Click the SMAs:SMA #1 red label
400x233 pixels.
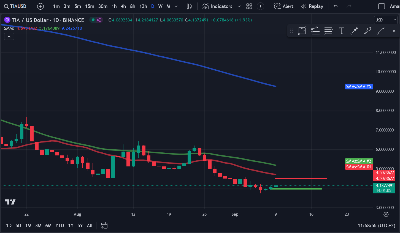pos(359,167)
